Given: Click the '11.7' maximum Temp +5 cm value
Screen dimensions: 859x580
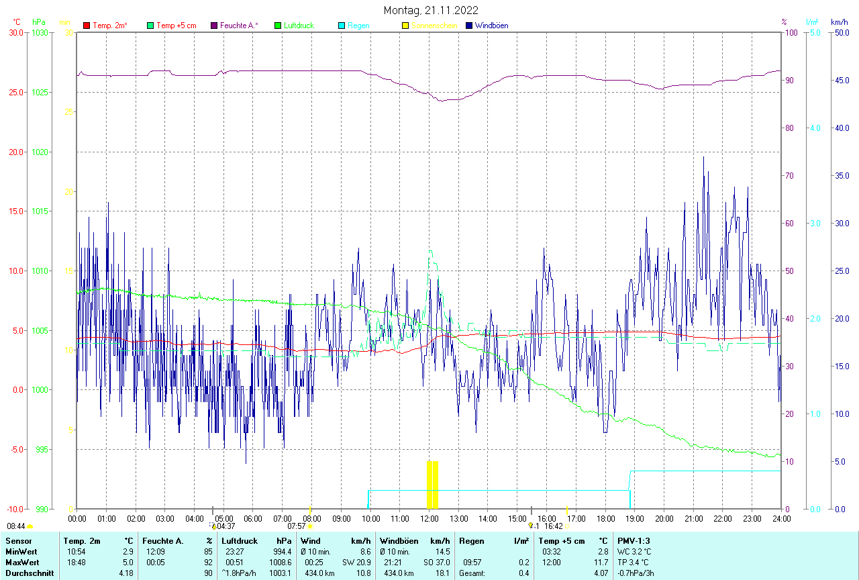Looking at the screenshot, I should coord(601,563).
